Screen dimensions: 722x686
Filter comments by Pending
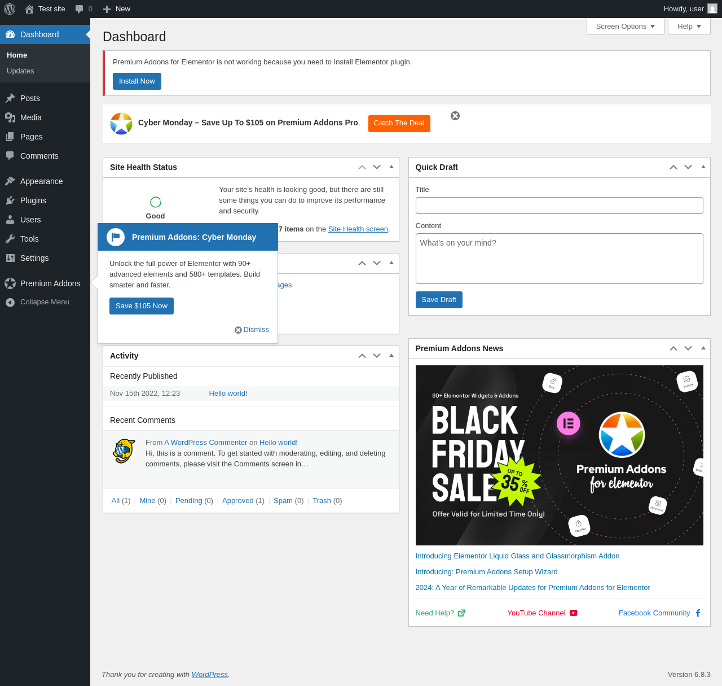(189, 501)
